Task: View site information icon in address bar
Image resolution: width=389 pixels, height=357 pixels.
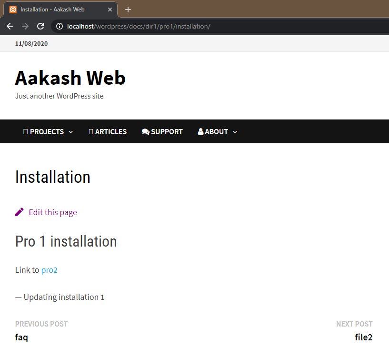Action: click(x=60, y=26)
